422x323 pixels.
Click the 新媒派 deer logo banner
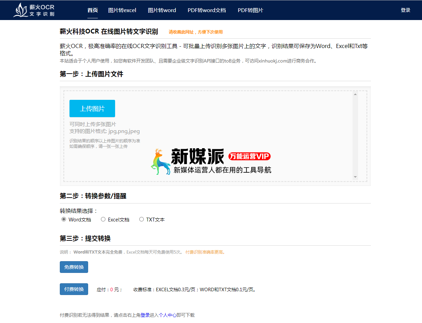[211, 161]
